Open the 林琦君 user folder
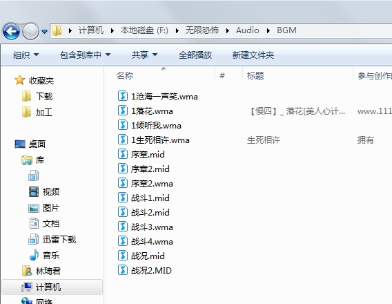This screenshot has width=392, height=304. tap(41, 271)
